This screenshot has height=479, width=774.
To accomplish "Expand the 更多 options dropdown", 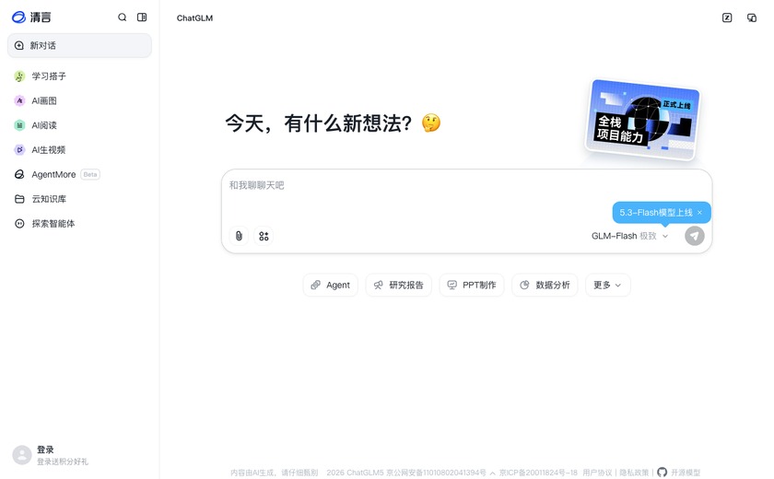I will click(607, 286).
